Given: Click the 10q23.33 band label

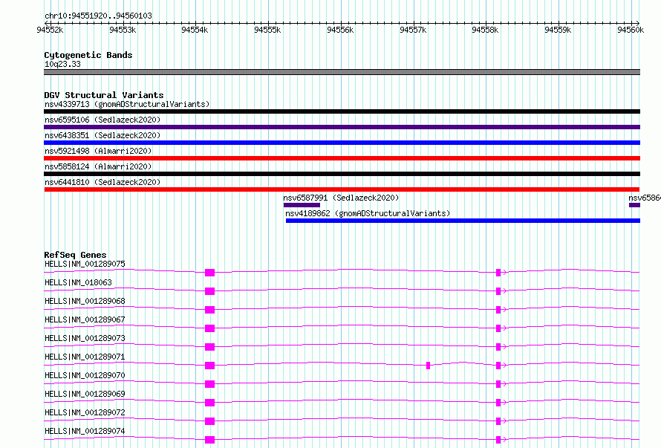Looking at the screenshot, I should (62, 64).
